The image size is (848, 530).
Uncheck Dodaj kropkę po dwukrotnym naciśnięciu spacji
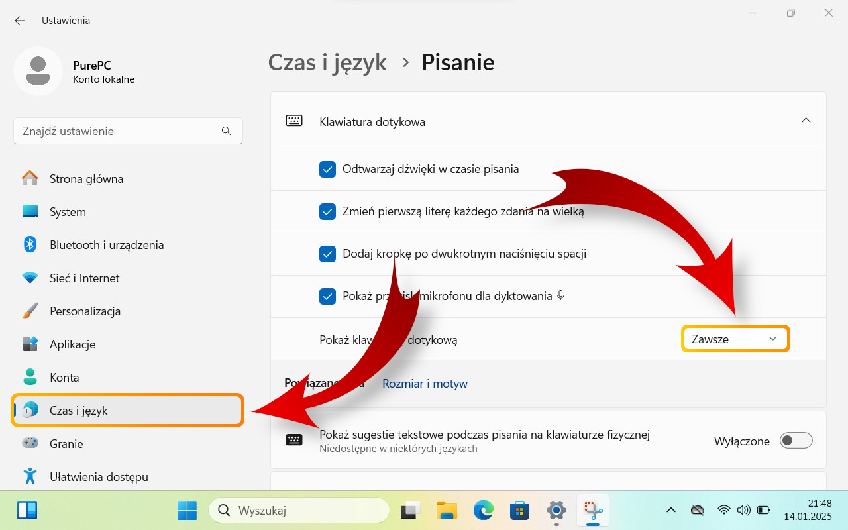click(x=327, y=254)
